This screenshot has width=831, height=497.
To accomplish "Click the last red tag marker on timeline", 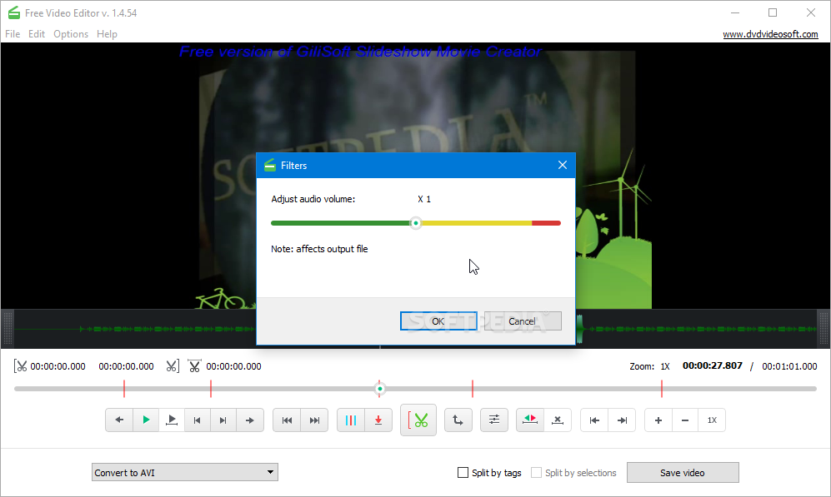I will [x=662, y=389].
